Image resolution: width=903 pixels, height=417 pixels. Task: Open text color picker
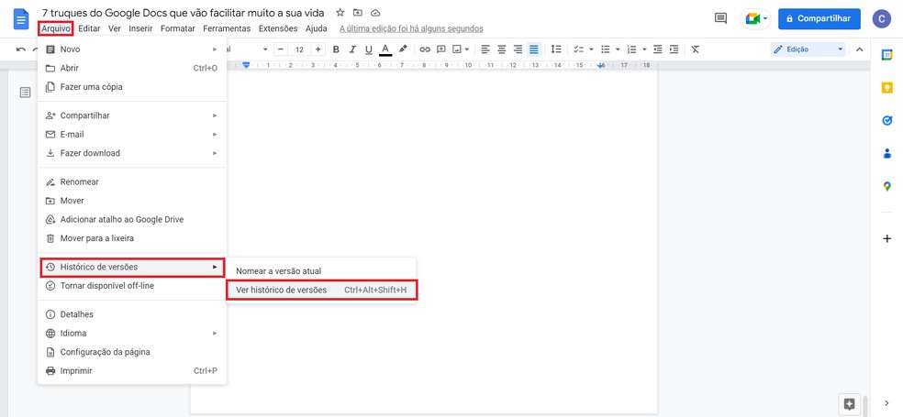[385, 49]
